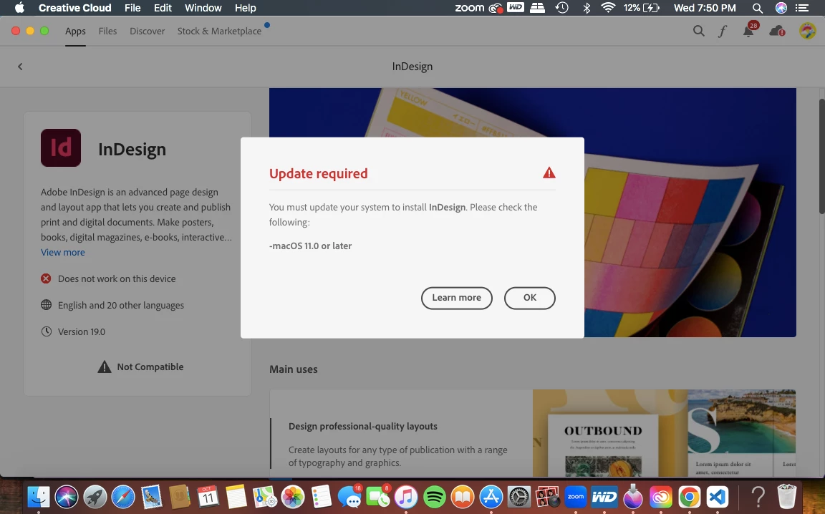
Task: Open notifications bell with 28 badge
Action: [748, 31]
